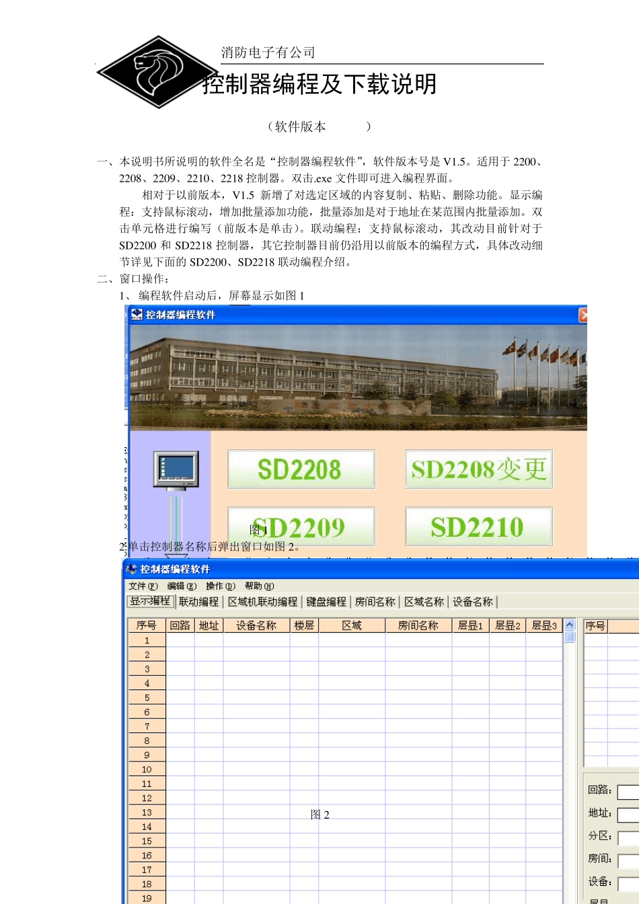Screen dimensions: 639x904
Task: Switch to the 设备名称 tab
Action: (473, 602)
